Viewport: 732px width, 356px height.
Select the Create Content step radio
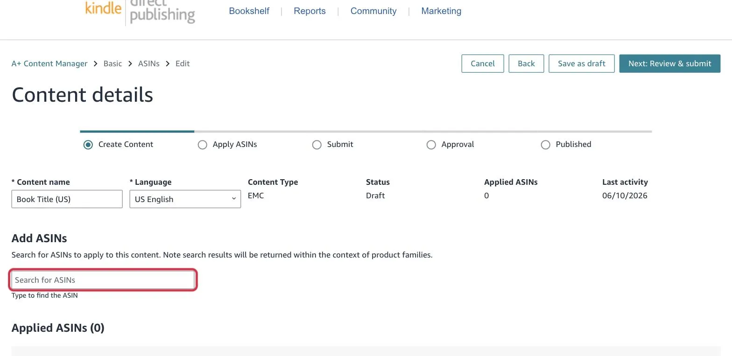[88, 145]
